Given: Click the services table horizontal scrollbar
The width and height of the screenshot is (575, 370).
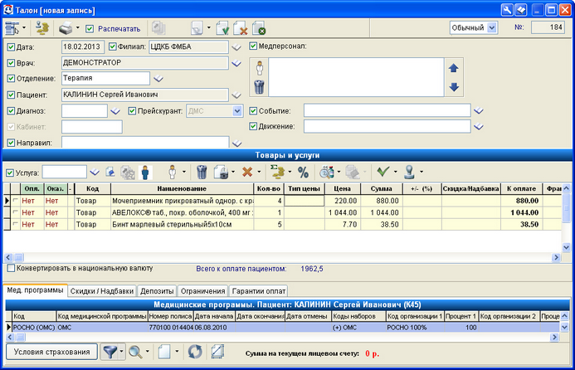Looking at the screenshot, I should tap(282, 257).
